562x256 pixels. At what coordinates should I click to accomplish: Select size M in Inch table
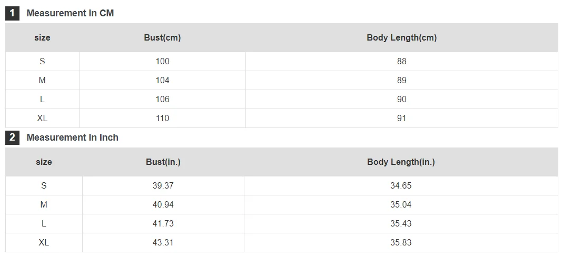44,205
